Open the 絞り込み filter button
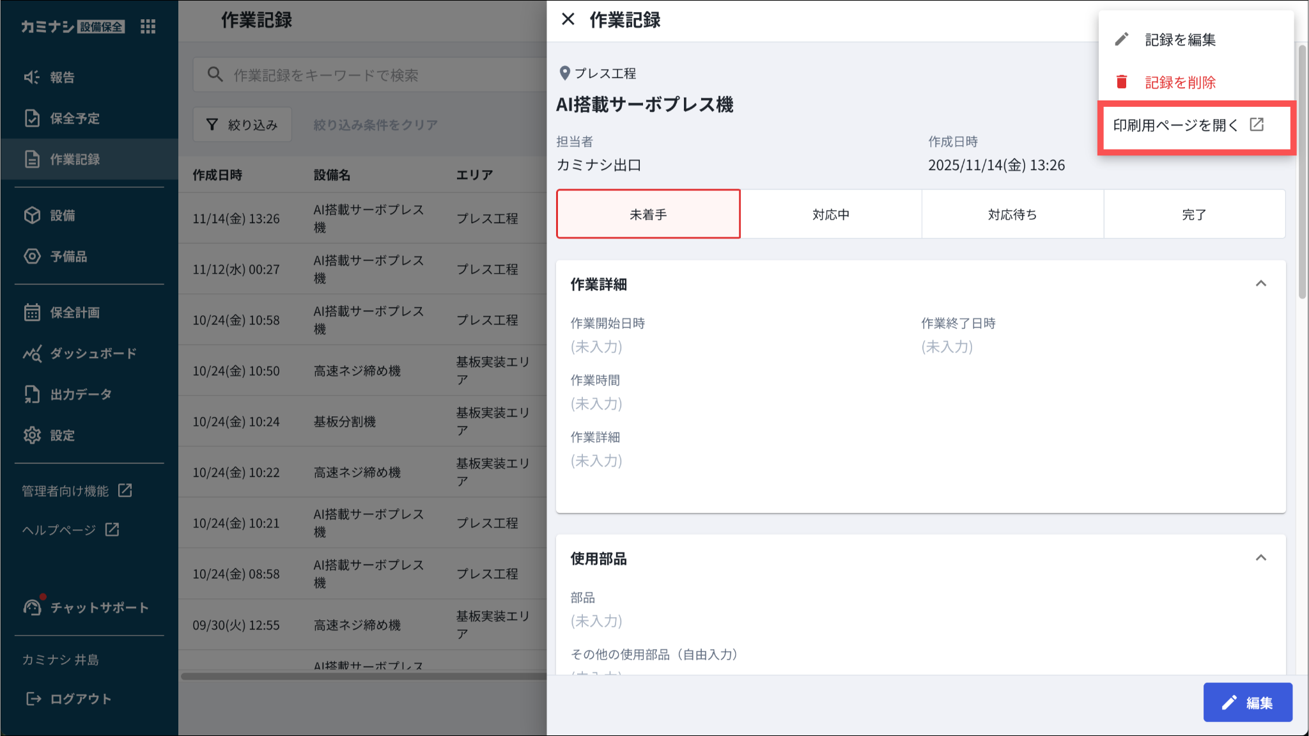This screenshot has height=736, width=1309. click(x=242, y=125)
